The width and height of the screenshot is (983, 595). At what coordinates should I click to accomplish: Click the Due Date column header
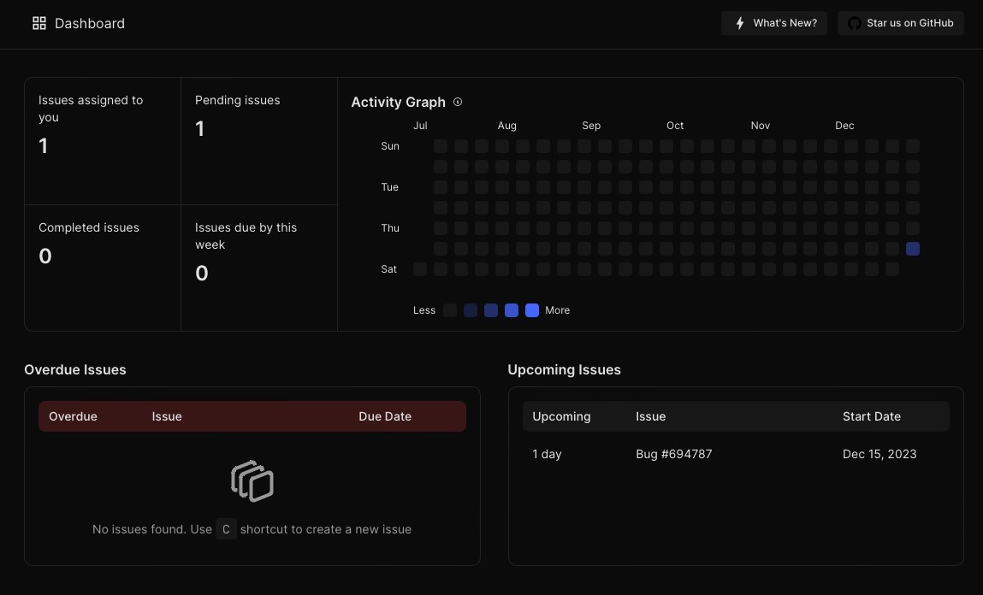[385, 416]
